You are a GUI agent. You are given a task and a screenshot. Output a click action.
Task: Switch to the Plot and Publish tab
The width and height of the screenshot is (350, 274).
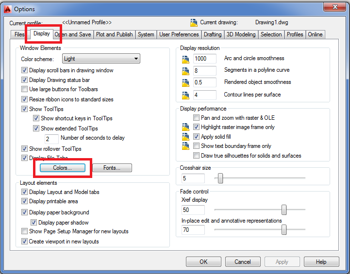tap(114, 34)
